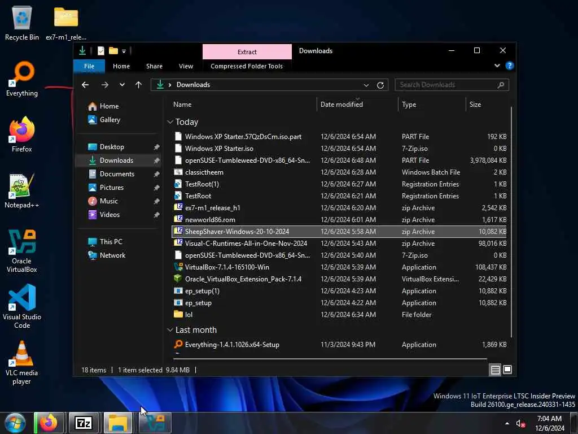The width and height of the screenshot is (578, 434).
Task: Sort by Type column header
Action: (432, 105)
